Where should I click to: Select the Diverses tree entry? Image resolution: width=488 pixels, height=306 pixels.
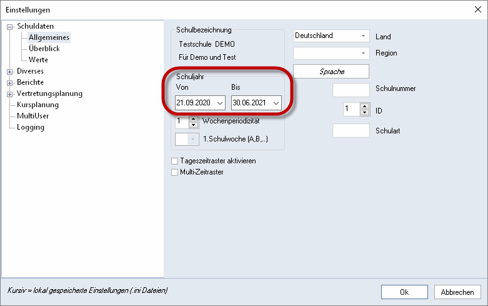[30, 71]
